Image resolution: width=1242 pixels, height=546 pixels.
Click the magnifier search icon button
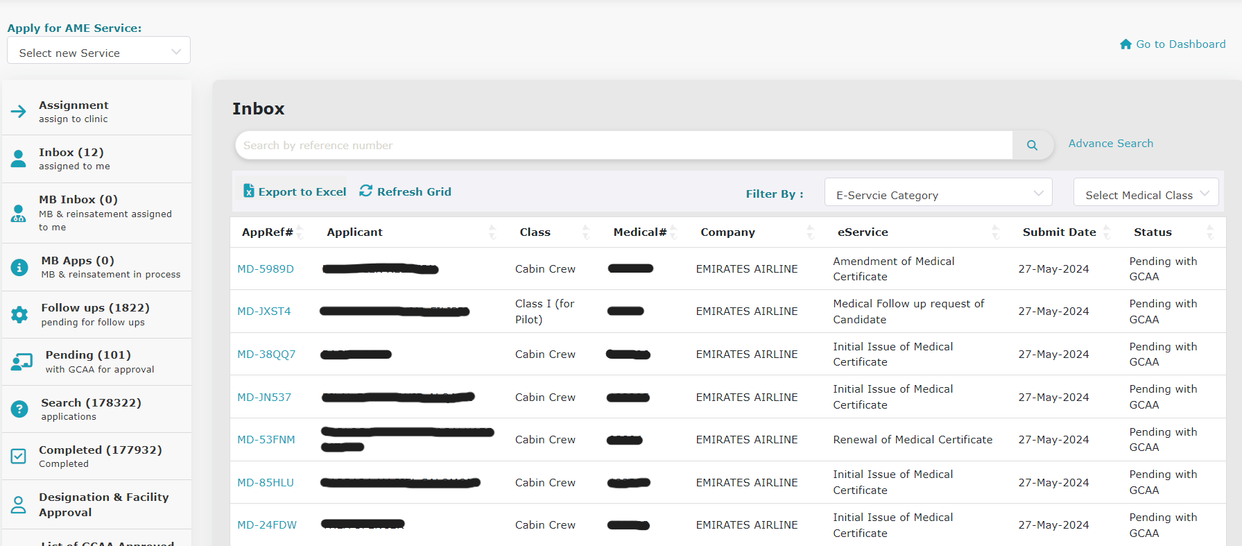pyautogui.click(x=1032, y=145)
